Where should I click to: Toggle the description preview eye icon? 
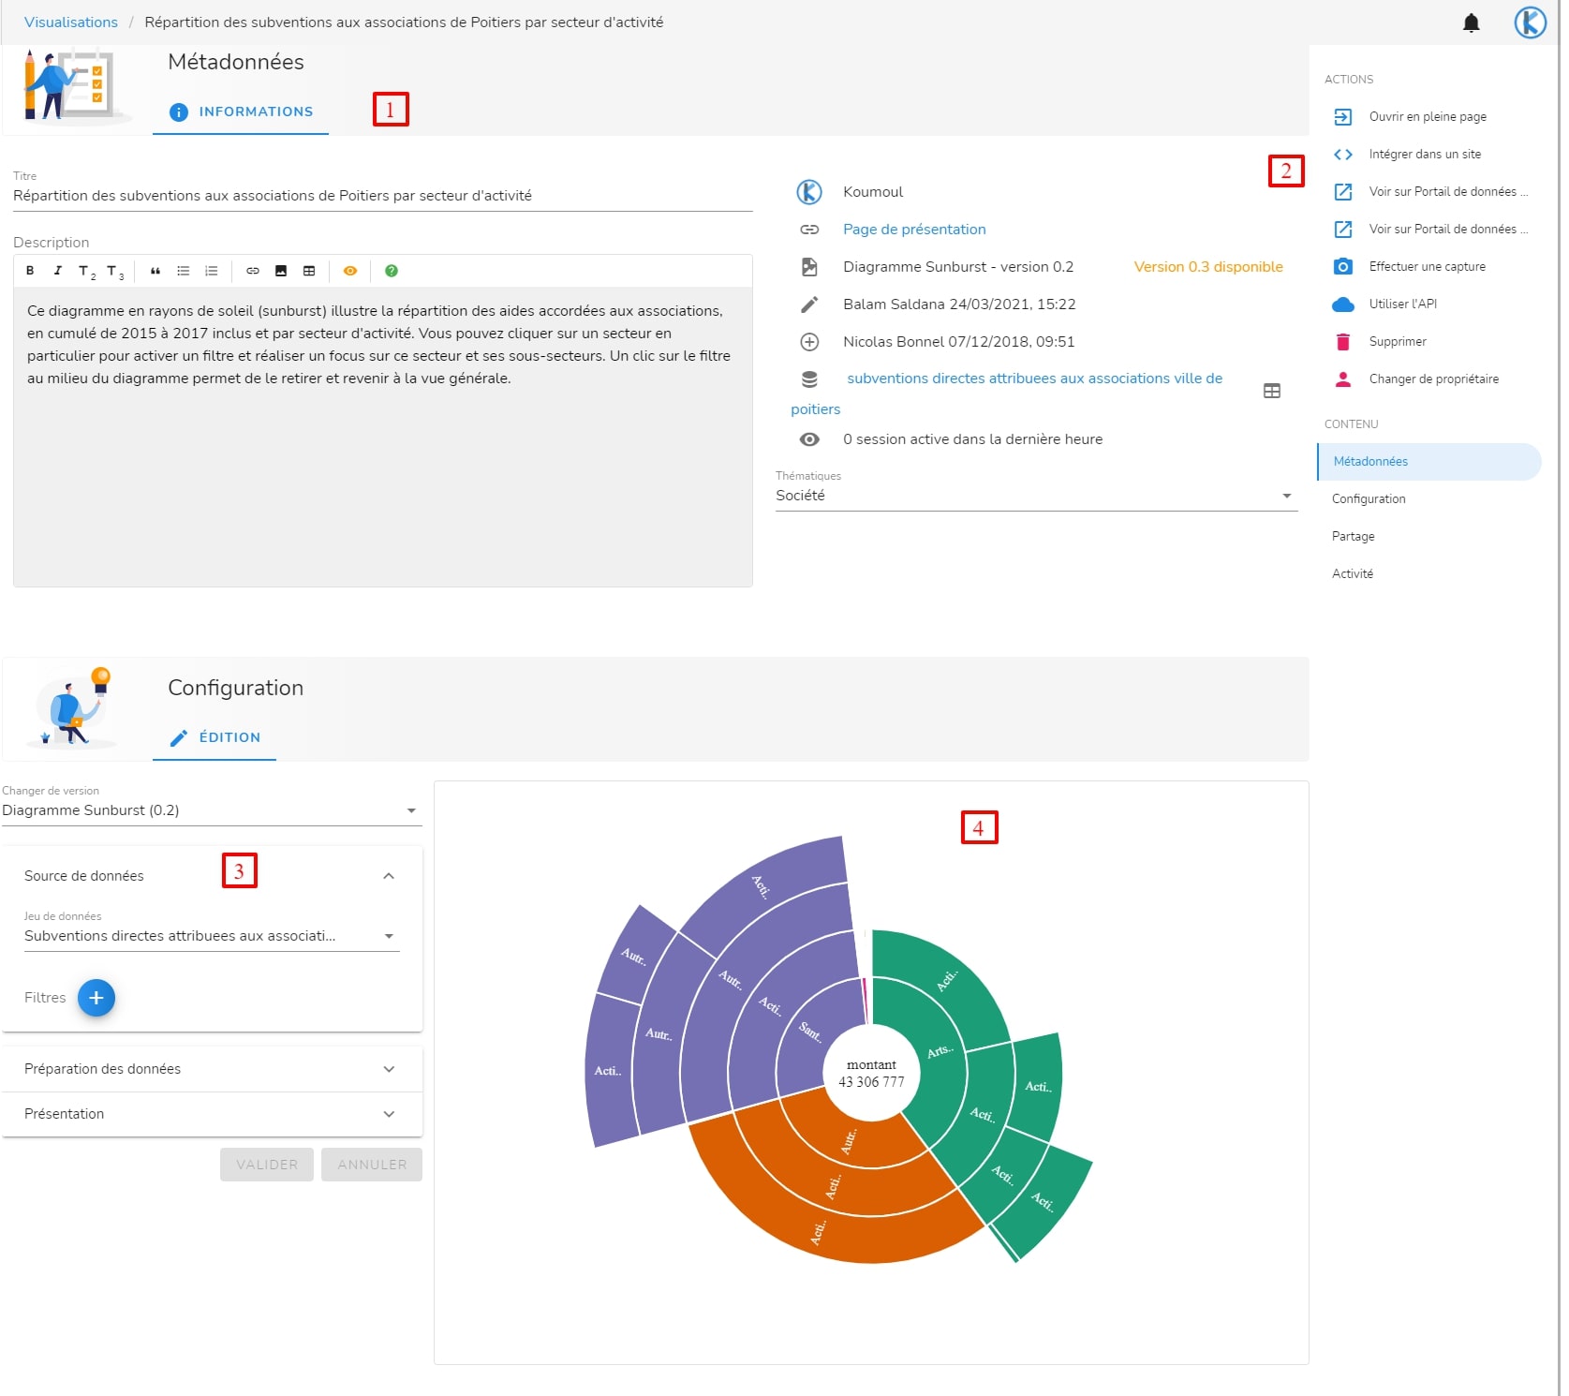[350, 271]
